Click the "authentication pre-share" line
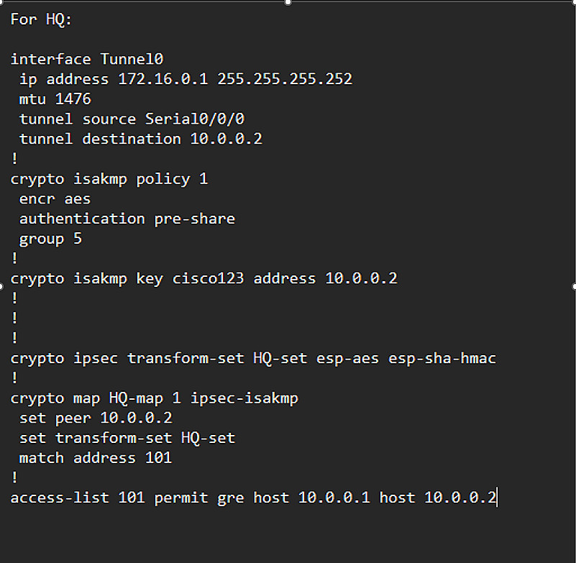The image size is (576, 563). point(127,218)
